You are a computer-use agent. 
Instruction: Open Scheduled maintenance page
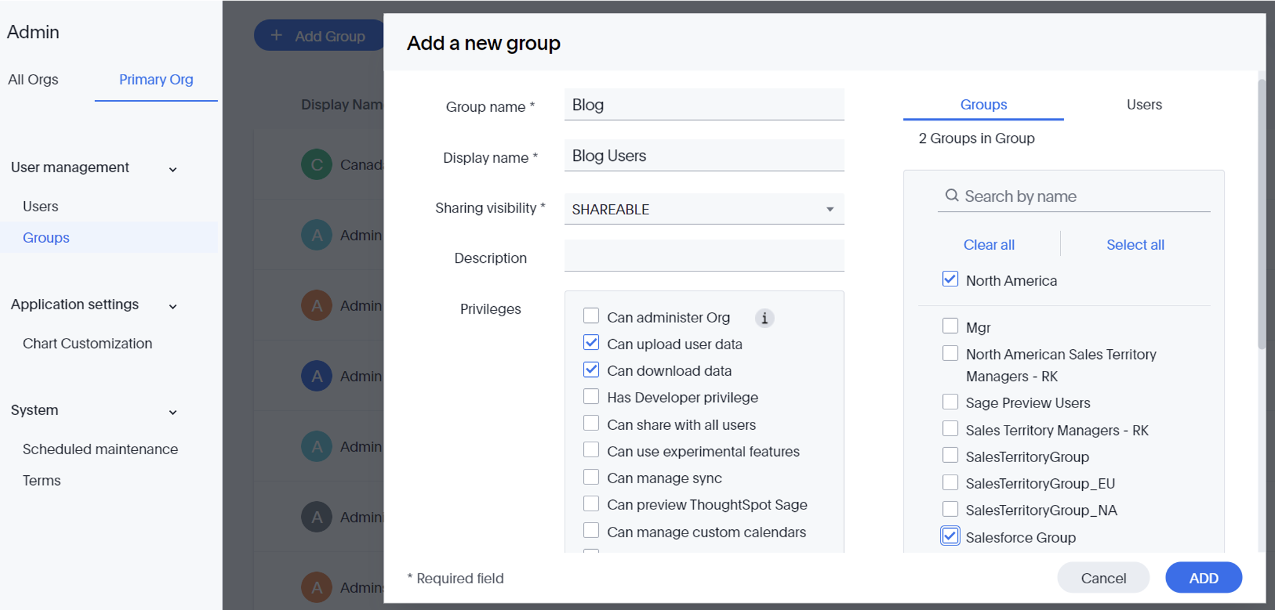pos(100,449)
